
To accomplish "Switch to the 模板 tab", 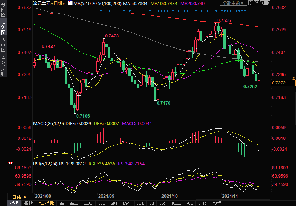I will pos(29,203).
